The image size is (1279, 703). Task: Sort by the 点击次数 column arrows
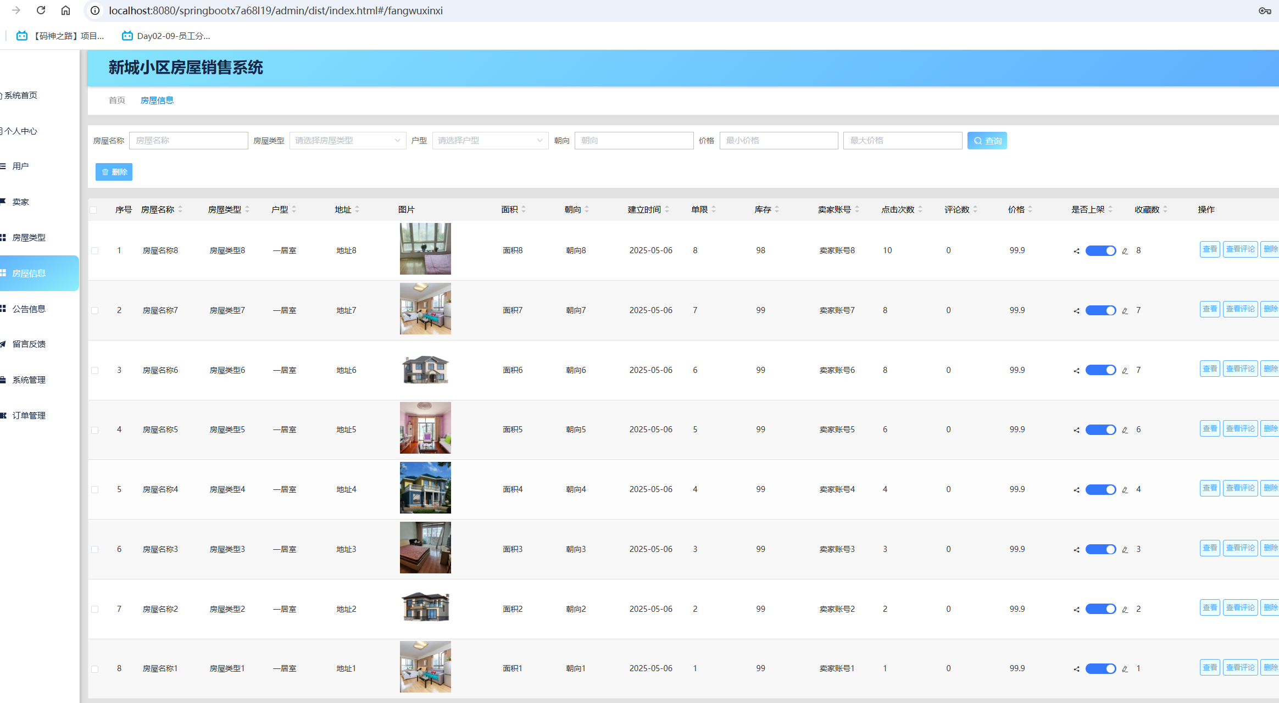click(x=920, y=209)
